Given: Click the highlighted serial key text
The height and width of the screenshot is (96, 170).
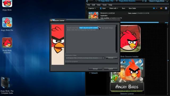Looking at the screenshot, I should [x=88, y=28].
